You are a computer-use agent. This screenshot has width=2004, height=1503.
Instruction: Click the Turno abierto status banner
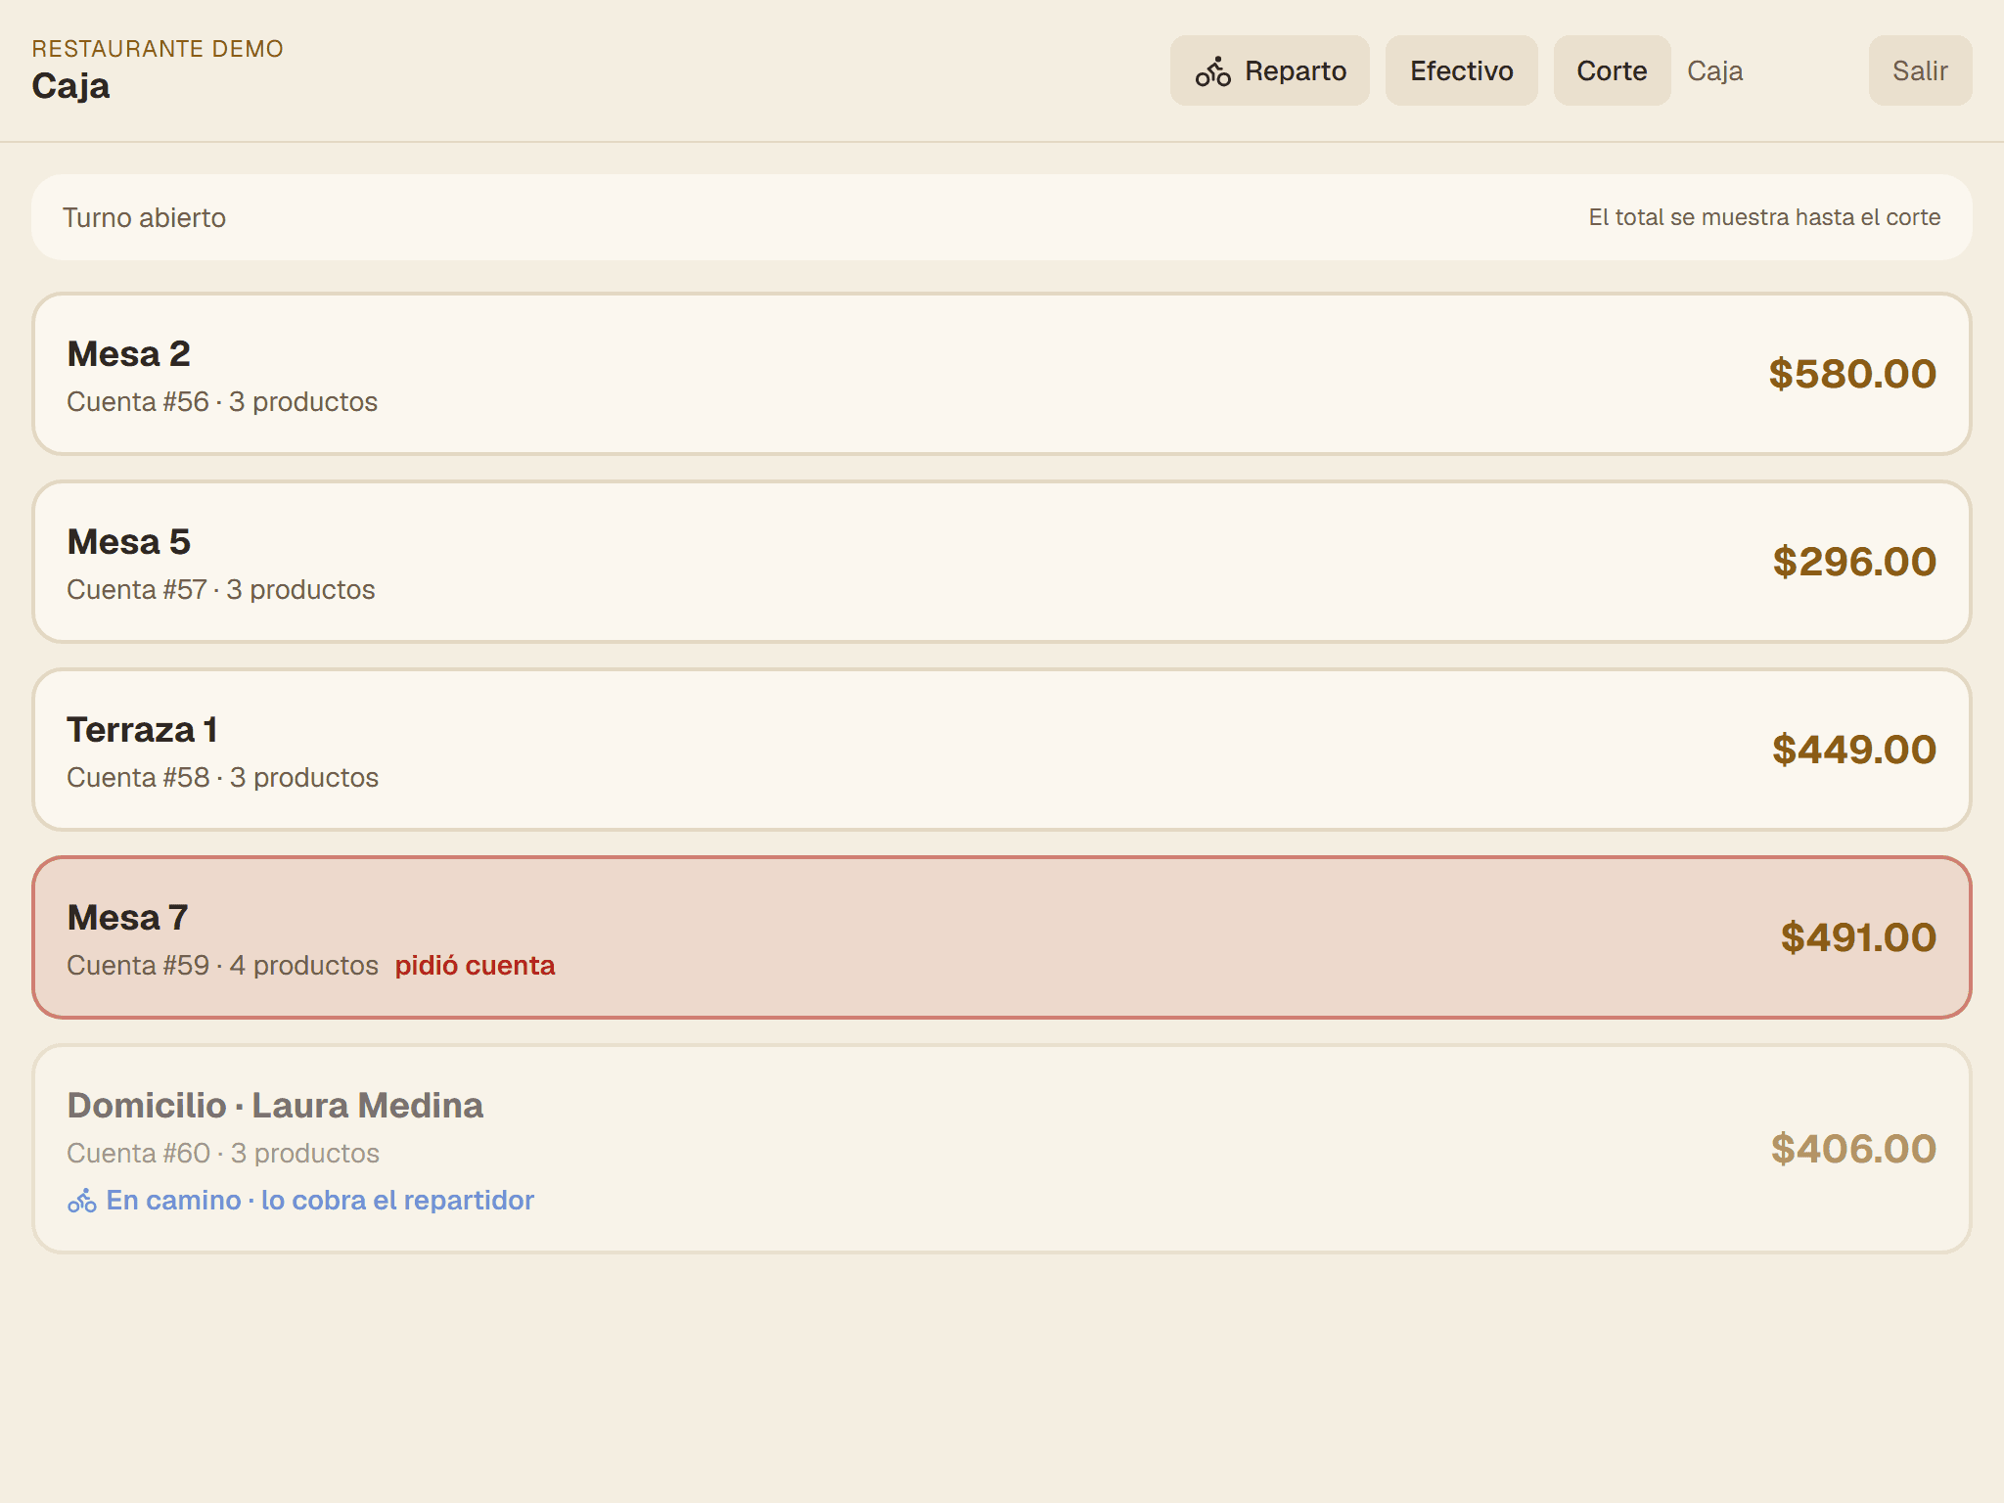coord(1002,217)
